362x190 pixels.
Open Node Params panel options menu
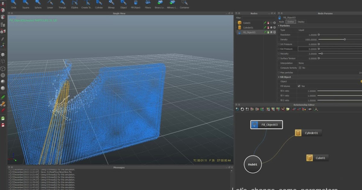(279, 13)
